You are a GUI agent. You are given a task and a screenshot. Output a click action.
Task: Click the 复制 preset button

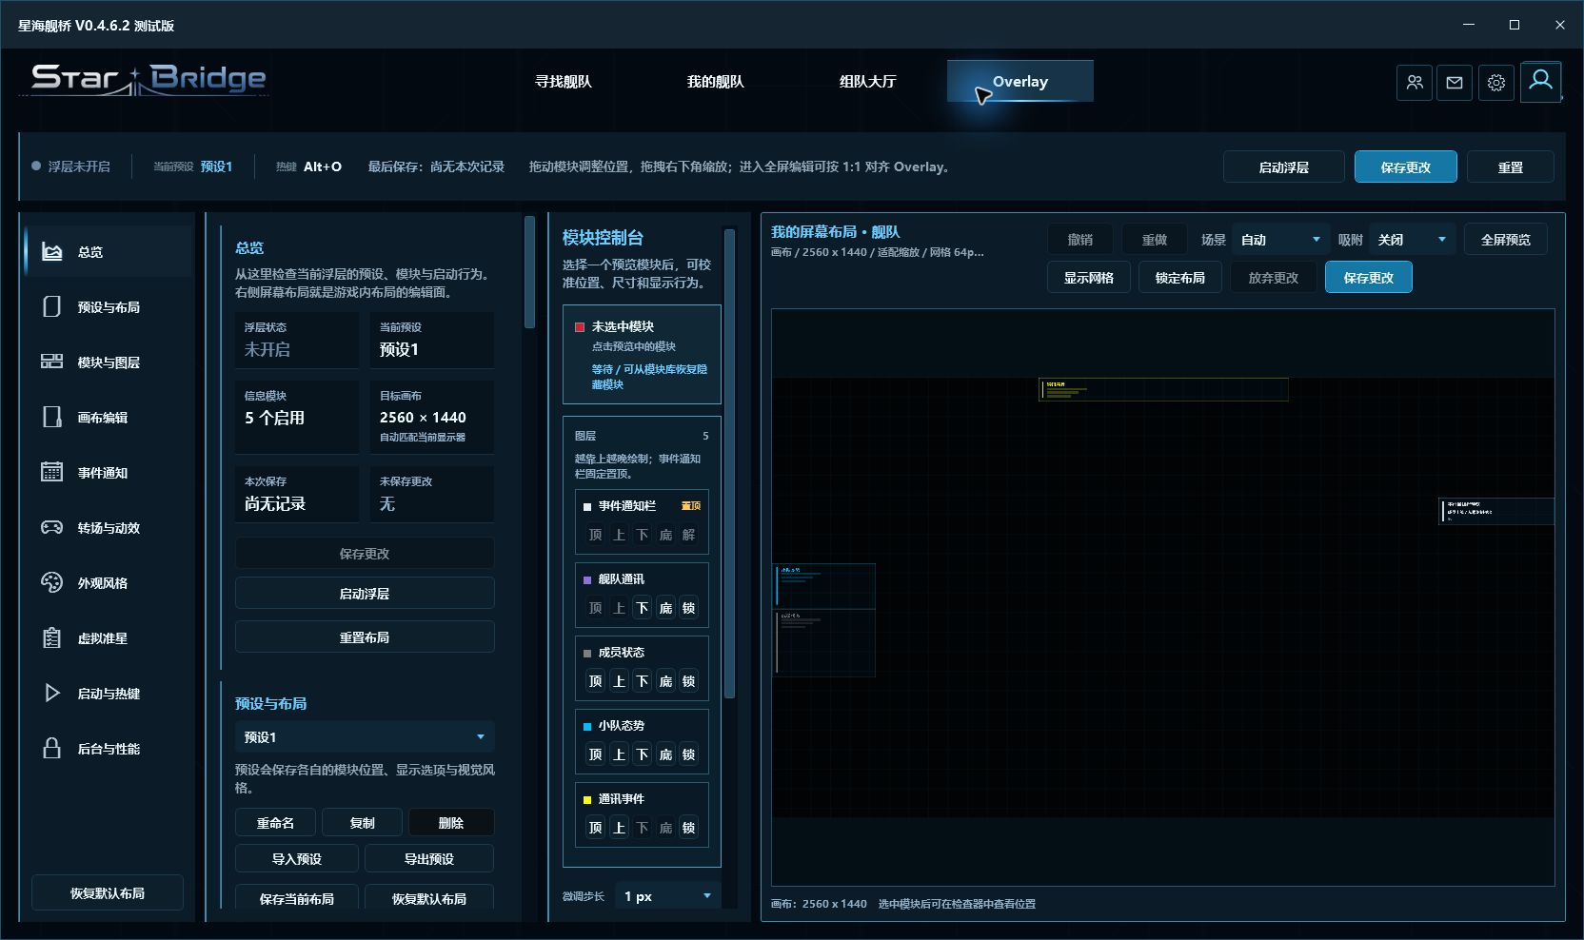point(363,822)
